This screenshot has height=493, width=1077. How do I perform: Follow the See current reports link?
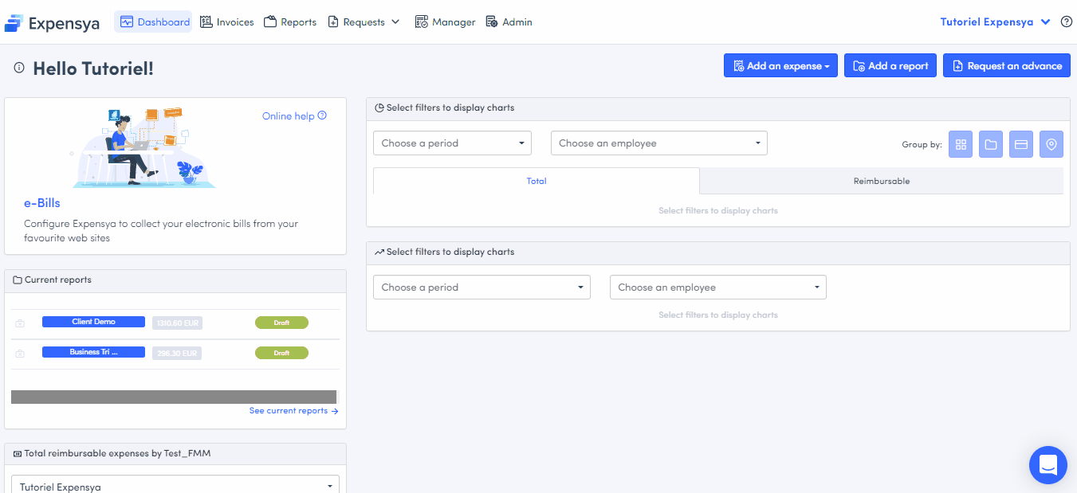pyautogui.click(x=293, y=411)
